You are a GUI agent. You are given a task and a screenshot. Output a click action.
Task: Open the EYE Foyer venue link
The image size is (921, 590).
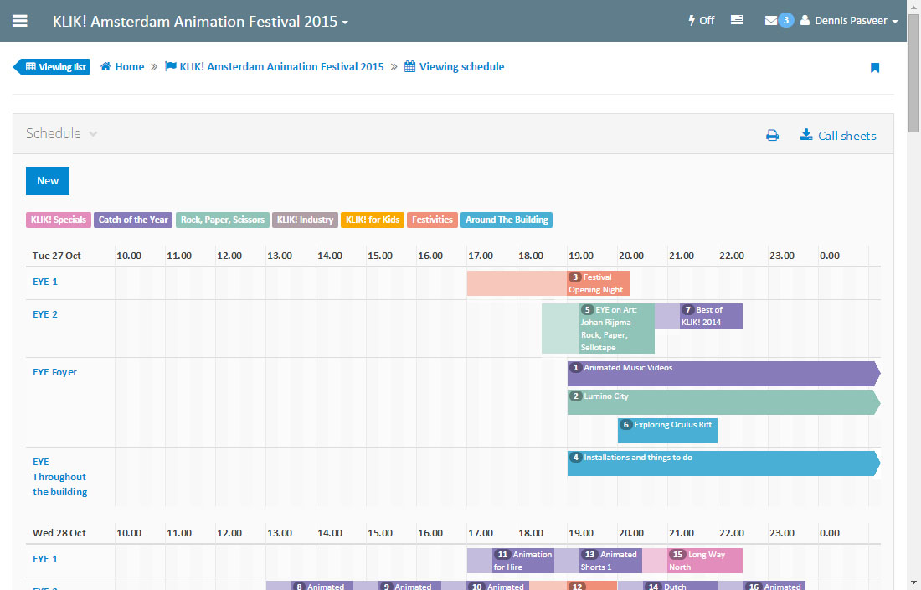point(54,372)
